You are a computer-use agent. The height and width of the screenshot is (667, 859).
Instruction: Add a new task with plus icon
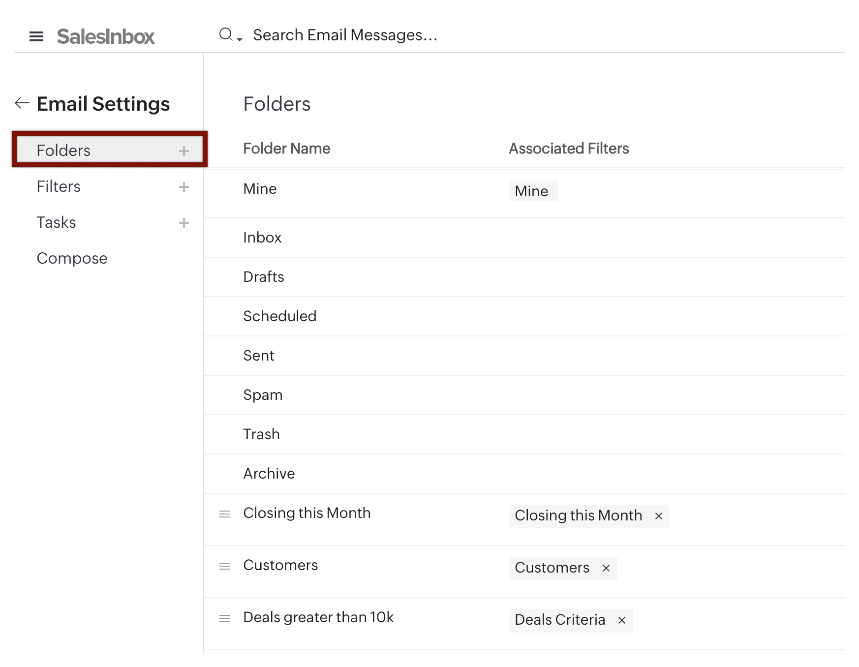(x=184, y=223)
